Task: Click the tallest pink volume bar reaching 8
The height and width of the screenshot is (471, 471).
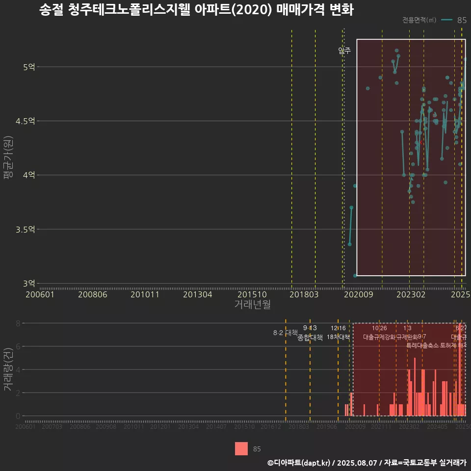Action: coord(460,370)
